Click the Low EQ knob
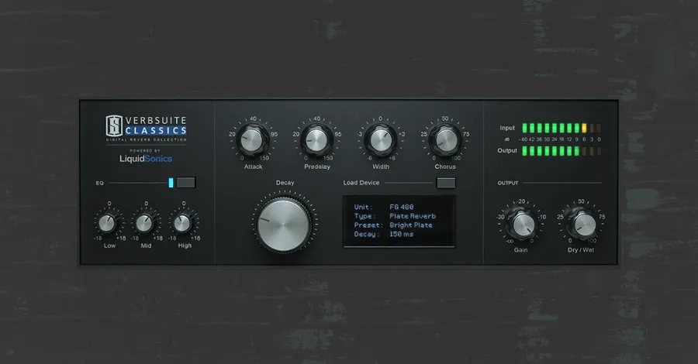This screenshot has height=364, width=698. (x=107, y=223)
